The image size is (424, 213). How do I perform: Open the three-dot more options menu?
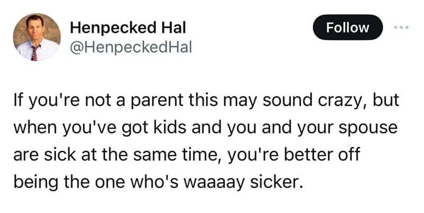click(x=401, y=27)
